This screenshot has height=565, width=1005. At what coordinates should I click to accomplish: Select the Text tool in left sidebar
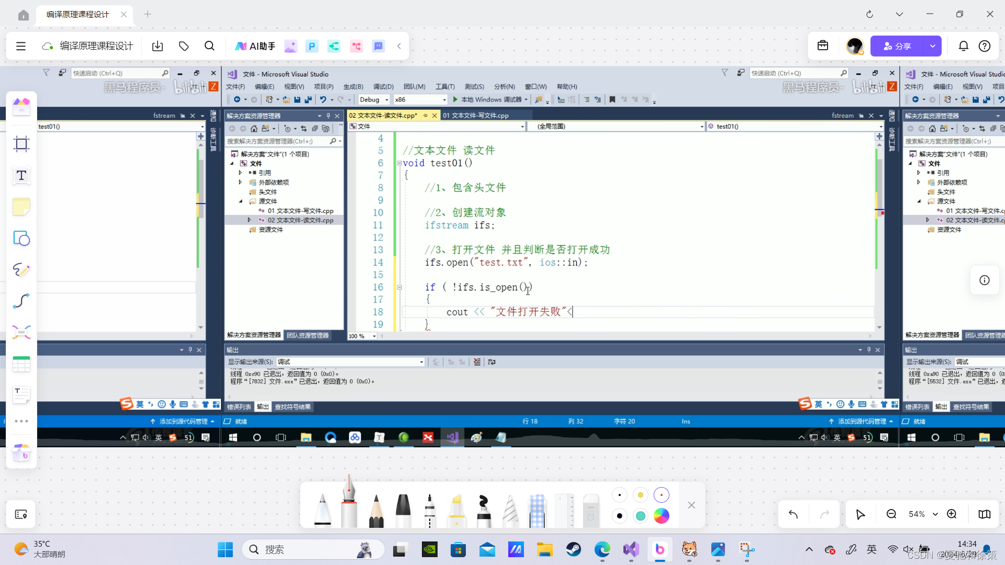tap(21, 176)
